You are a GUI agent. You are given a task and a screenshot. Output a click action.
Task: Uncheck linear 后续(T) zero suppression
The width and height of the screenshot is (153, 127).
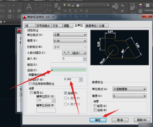coord(66,93)
